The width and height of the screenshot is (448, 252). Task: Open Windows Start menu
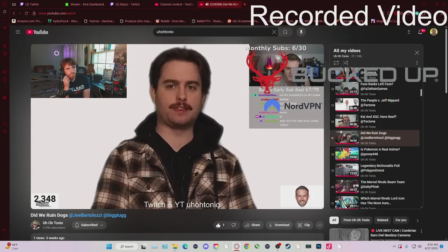point(109,246)
